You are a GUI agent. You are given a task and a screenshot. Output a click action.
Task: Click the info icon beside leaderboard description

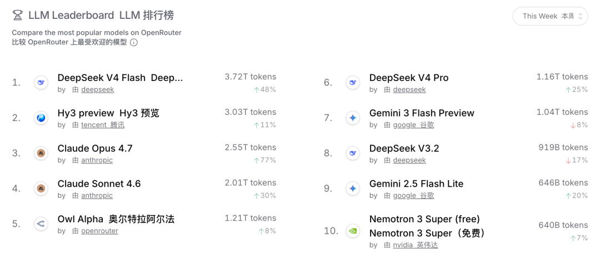coord(133,43)
